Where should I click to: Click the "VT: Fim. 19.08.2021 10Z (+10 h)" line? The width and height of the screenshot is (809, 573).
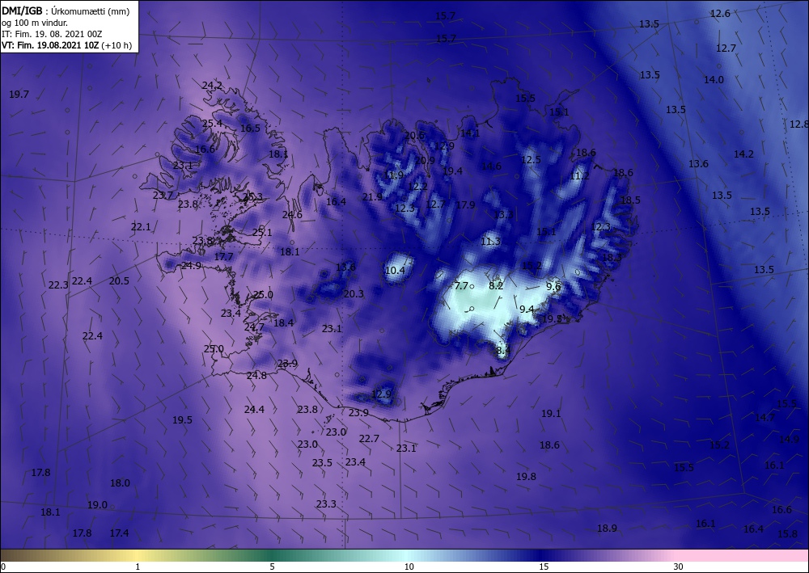point(66,45)
